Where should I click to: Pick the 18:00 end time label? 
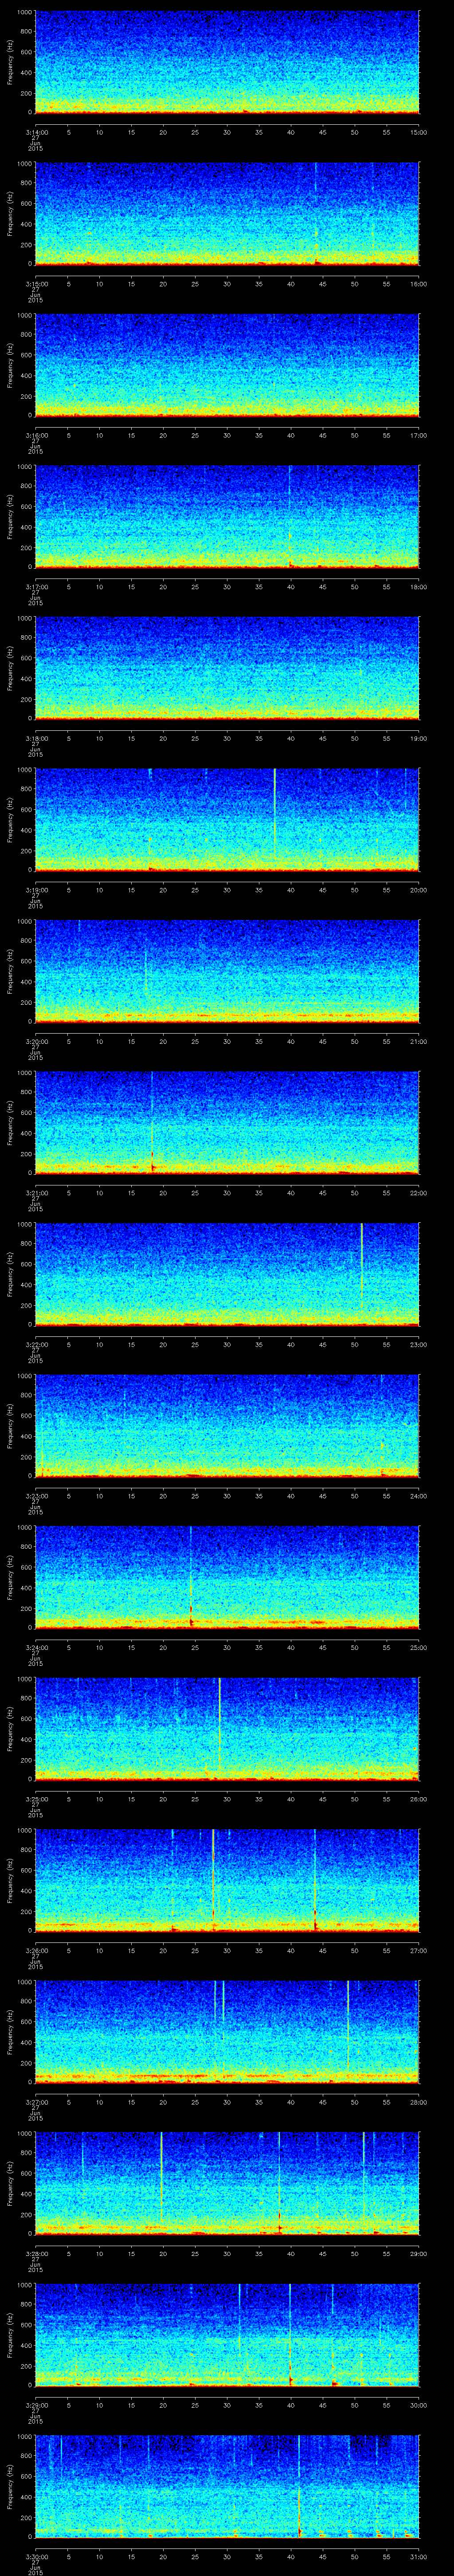(x=419, y=587)
